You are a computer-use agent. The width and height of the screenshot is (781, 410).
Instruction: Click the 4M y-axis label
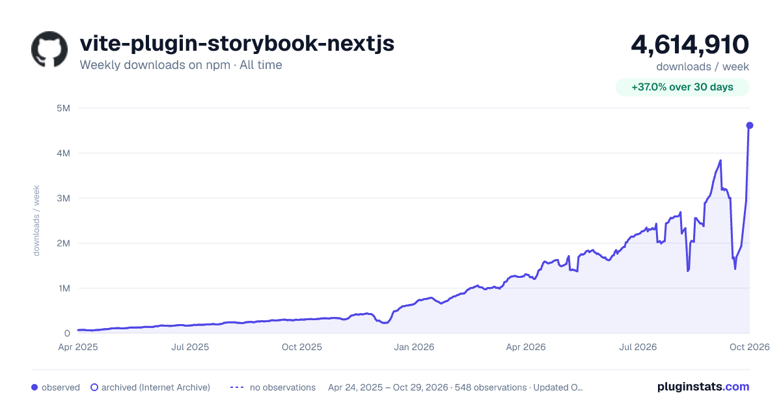(x=63, y=153)
